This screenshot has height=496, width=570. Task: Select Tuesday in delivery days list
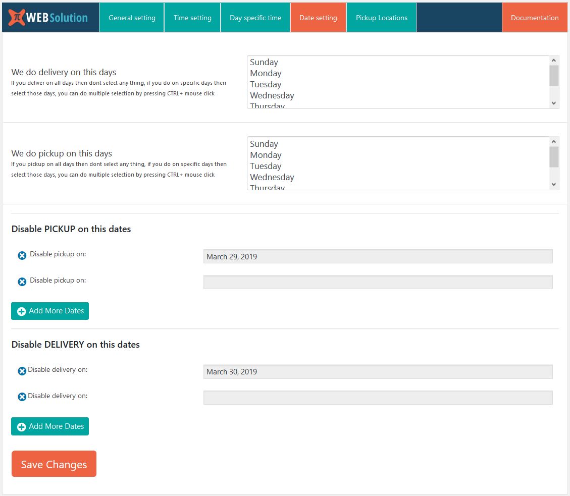266,84
